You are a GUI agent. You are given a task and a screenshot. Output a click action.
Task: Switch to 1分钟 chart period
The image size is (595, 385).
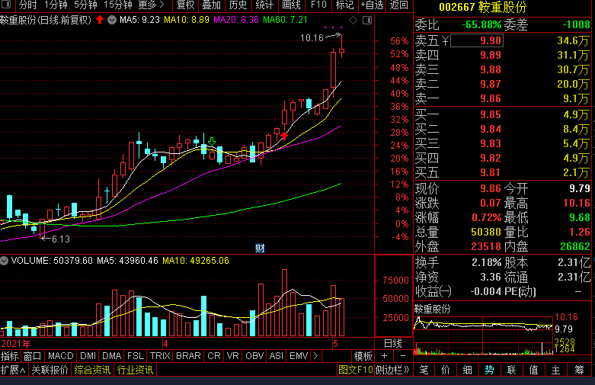tap(56, 5)
